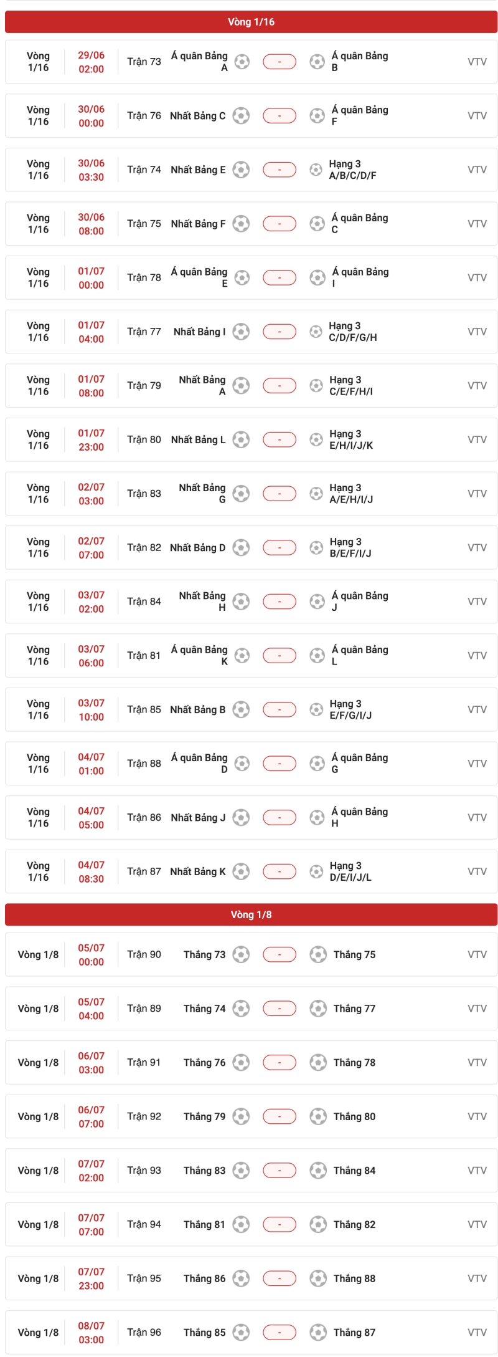This screenshot has height=1357, width=498.
Task: Open the score box of Trận 84
Action: coord(279,602)
